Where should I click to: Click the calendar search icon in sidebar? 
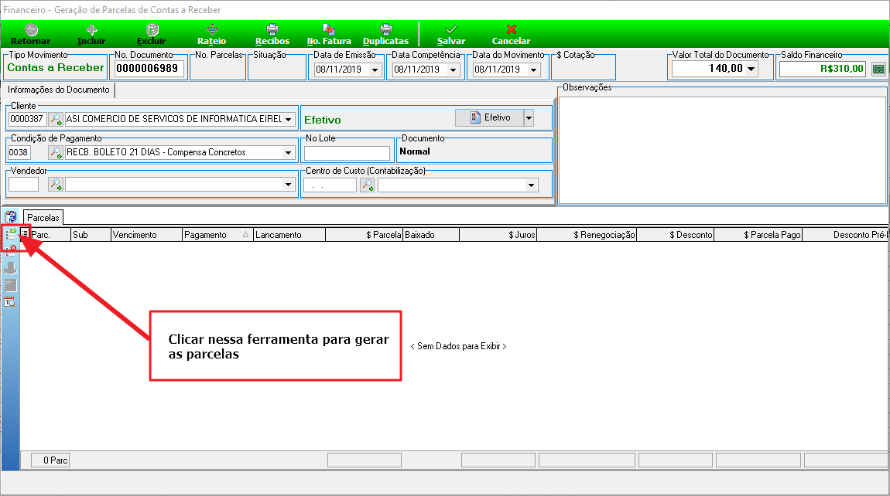pyautogui.click(x=10, y=302)
